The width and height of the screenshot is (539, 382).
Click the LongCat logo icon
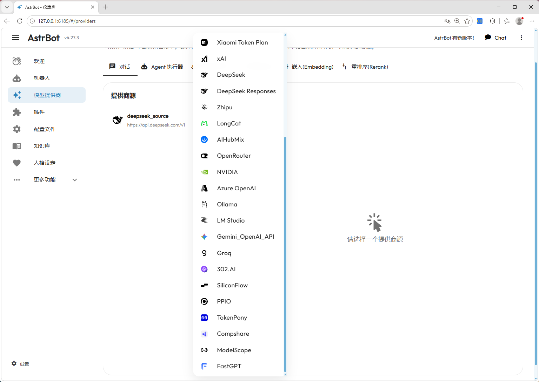pos(204,123)
